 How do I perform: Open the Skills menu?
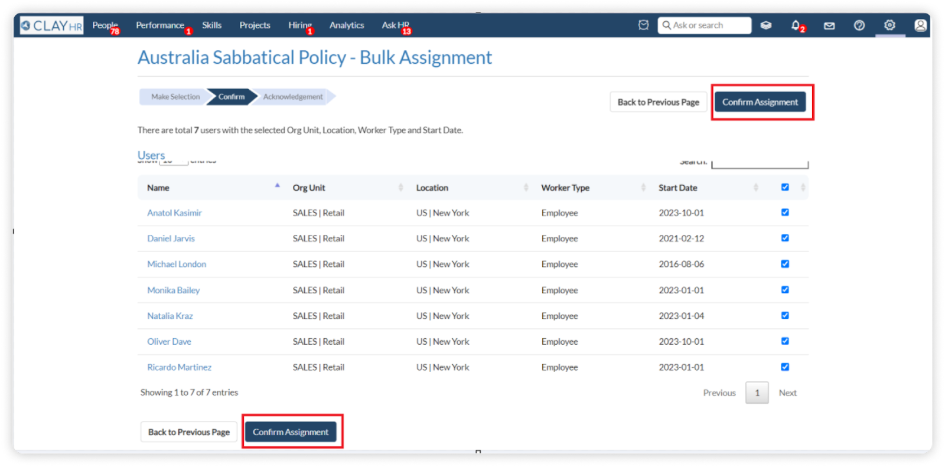pos(211,25)
